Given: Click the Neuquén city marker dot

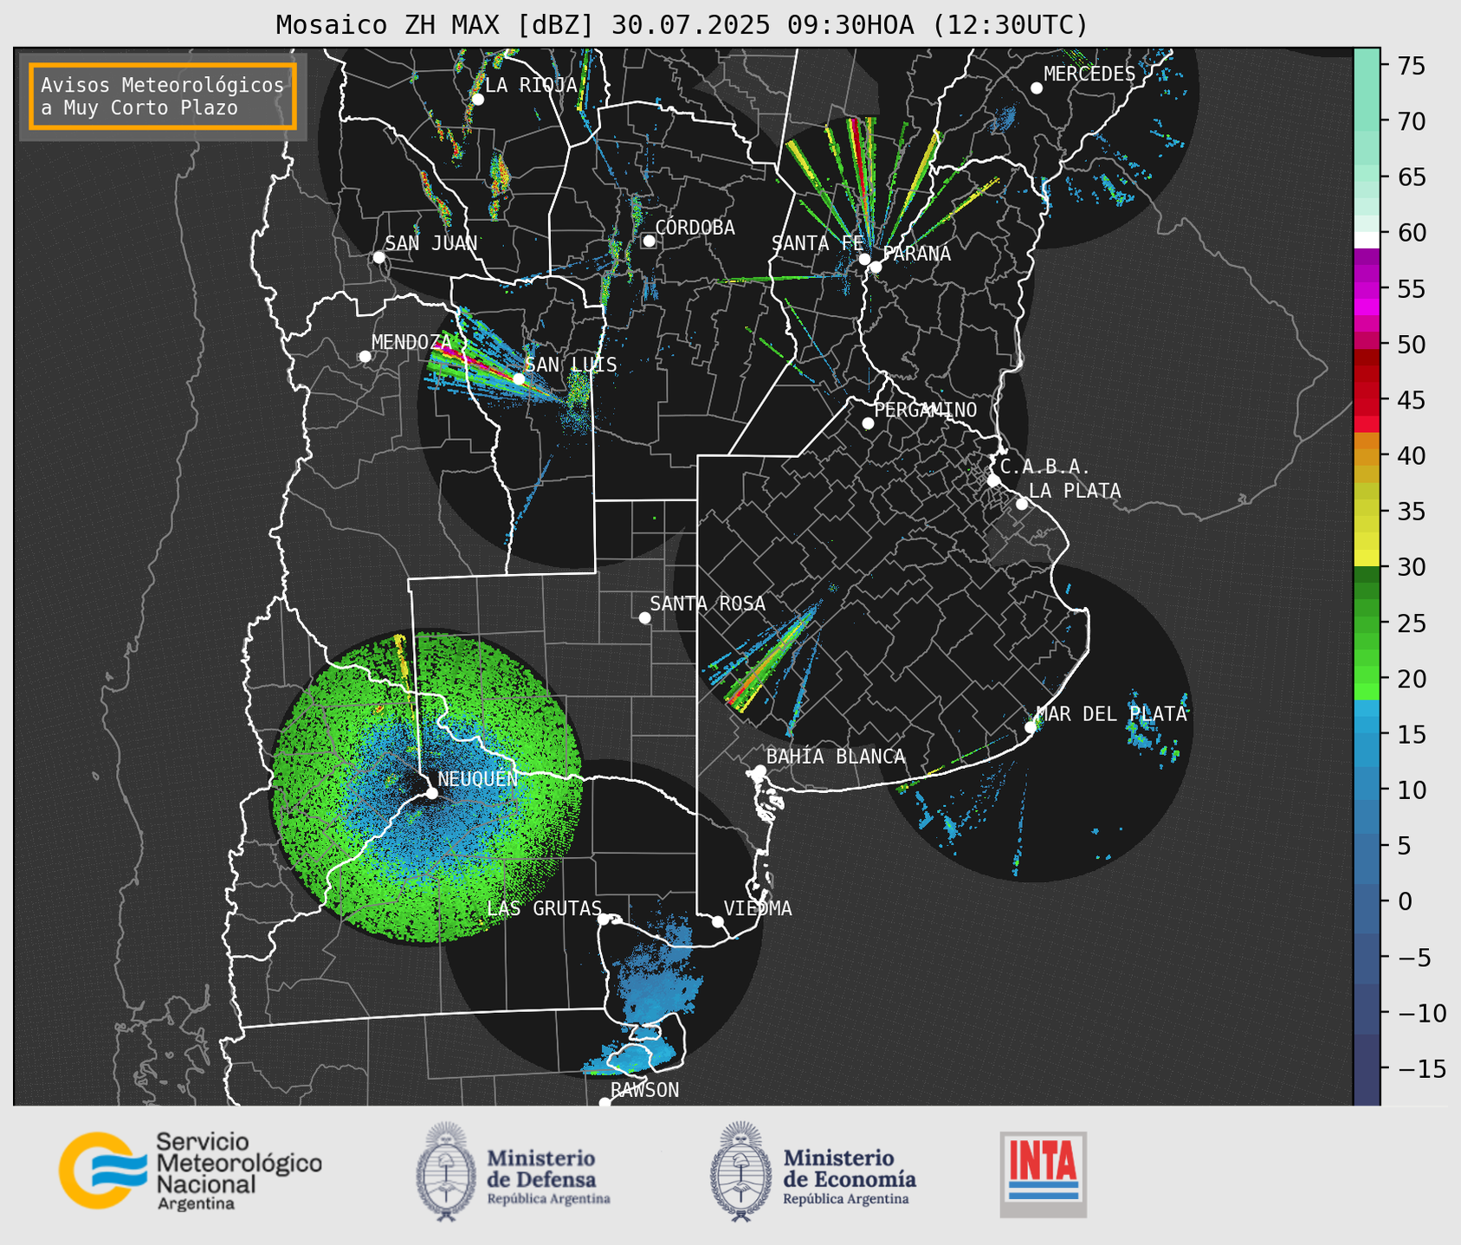Looking at the screenshot, I should [x=431, y=793].
